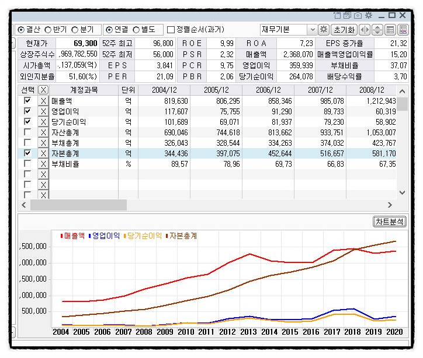Click the vertical scrollbar thumb
Viewport: 423px width, 358px height.
coord(402,104)
